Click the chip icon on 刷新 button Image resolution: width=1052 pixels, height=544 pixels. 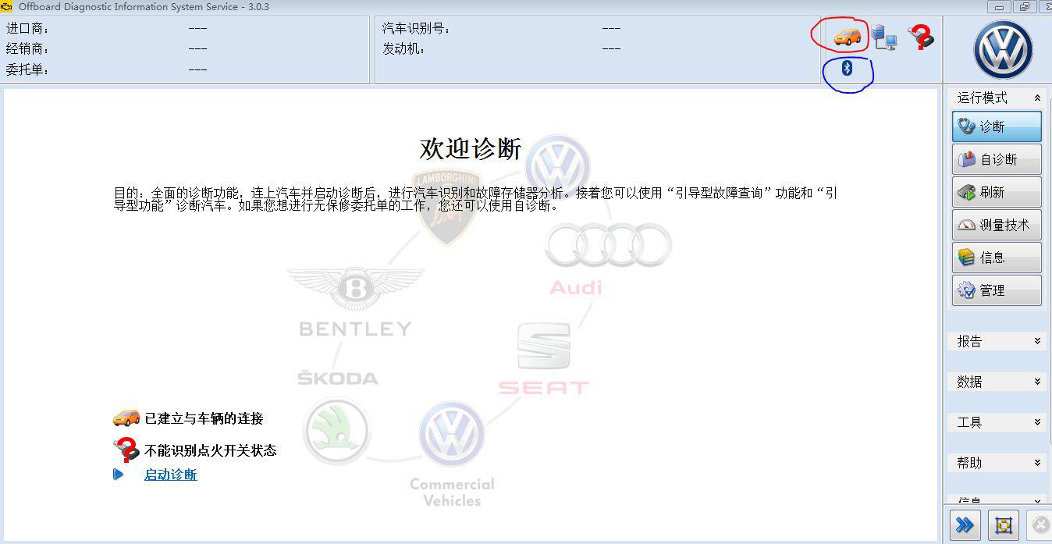[x=966, y=192]
